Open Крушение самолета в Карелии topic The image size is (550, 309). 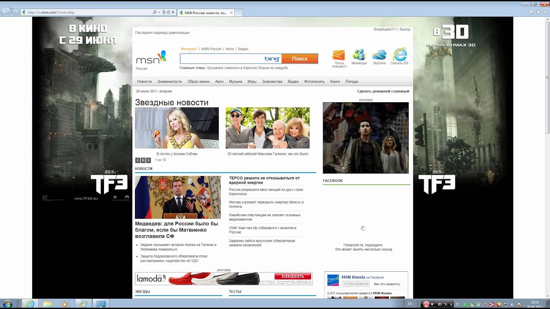(232, 68)
